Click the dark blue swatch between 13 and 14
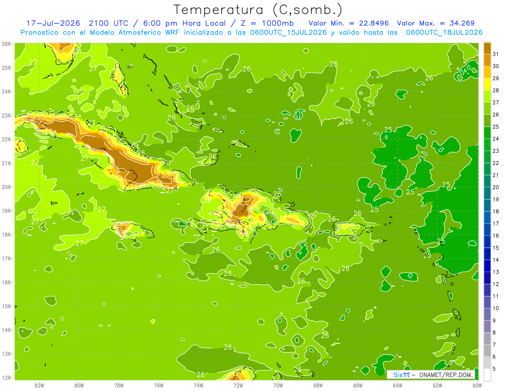This screenshot has width=507, height=391. tap(487, 266)
